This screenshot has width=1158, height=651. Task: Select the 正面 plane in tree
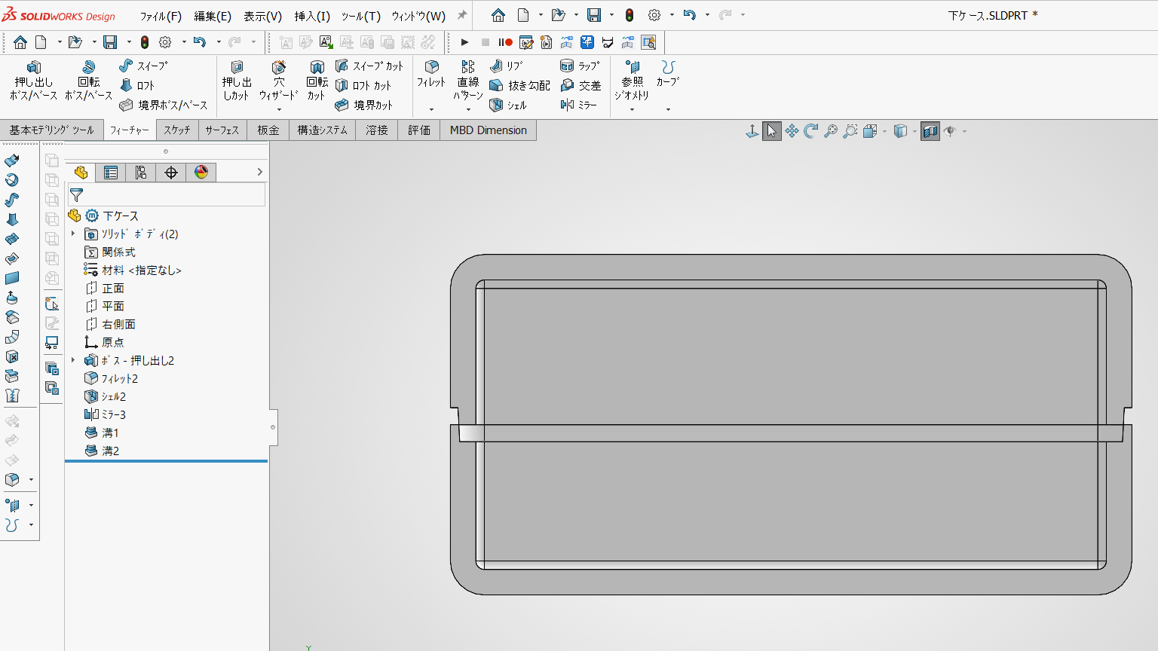(x=105, y=288)
